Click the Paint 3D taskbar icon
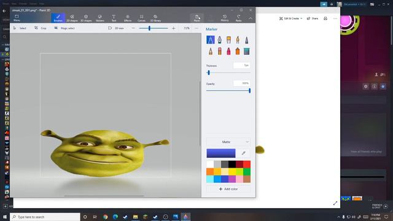 185,217
